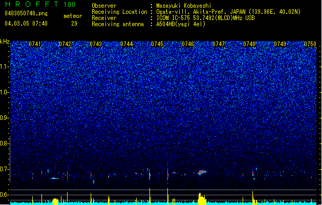This screenshot has width=322, height=205.
Task: Click the 0748 time marker
Action: point(249,44)
